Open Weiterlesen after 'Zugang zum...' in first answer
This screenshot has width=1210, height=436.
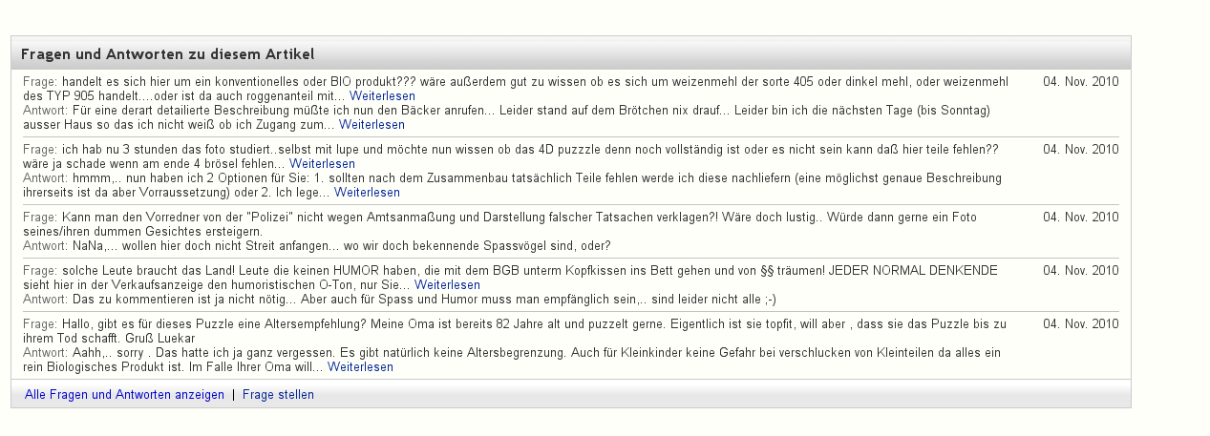[371, 125]
